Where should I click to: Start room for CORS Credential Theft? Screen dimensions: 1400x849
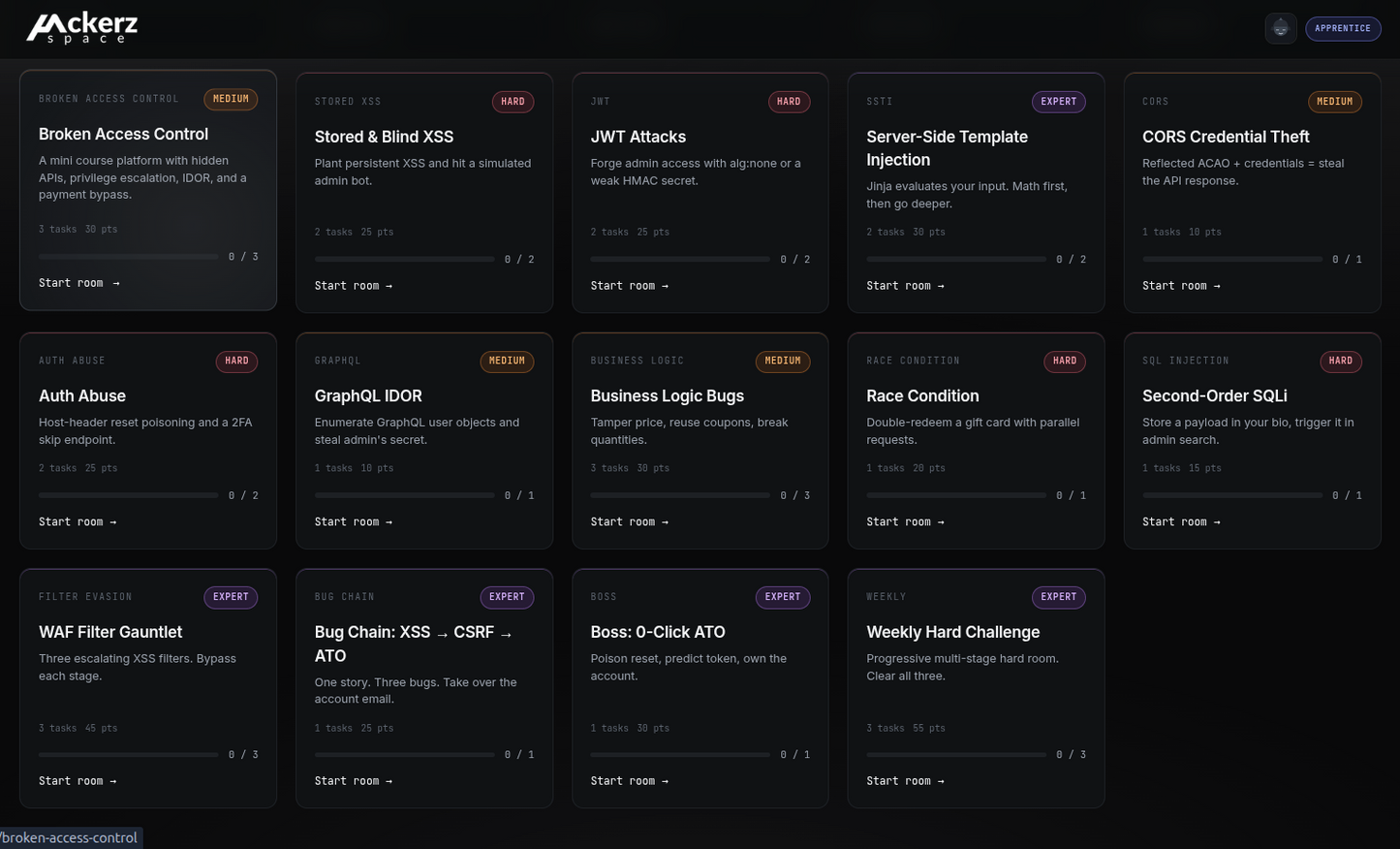[x=1181, y=286]
